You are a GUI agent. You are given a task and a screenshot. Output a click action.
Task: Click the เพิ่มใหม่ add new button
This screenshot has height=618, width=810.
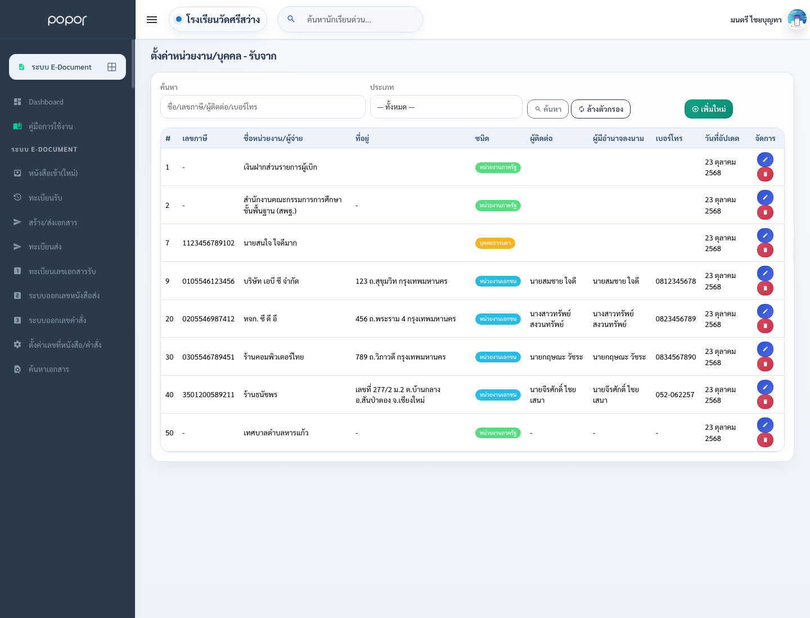709,109
